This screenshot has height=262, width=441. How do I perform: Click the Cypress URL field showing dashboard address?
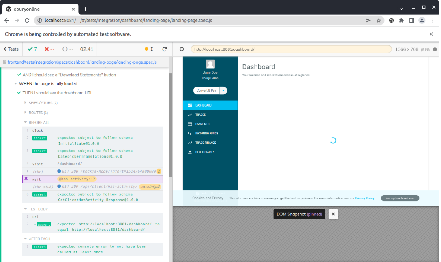point(291,49)
